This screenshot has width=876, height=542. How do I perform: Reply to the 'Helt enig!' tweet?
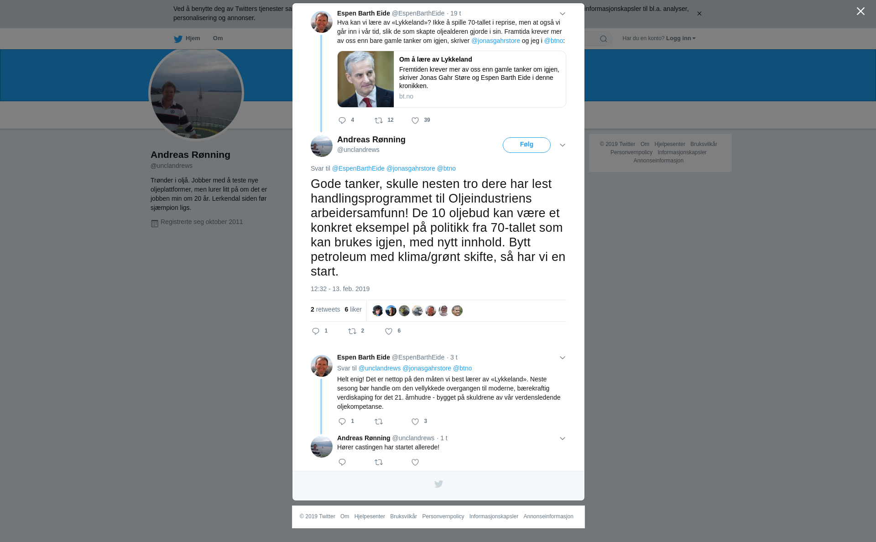coord(342,422)
